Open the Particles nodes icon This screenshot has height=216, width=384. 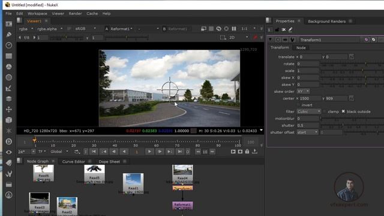click(x=9, y=131)
